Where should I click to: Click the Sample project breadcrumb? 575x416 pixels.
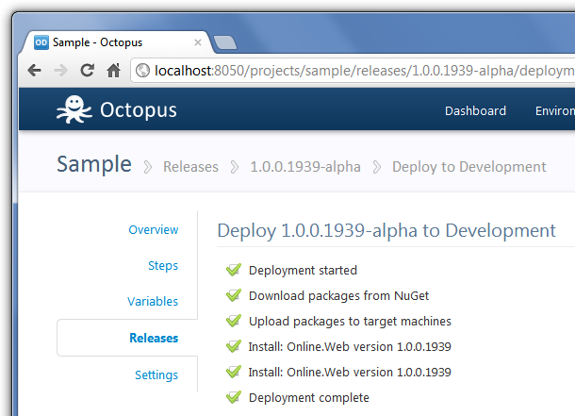[94, 164]
